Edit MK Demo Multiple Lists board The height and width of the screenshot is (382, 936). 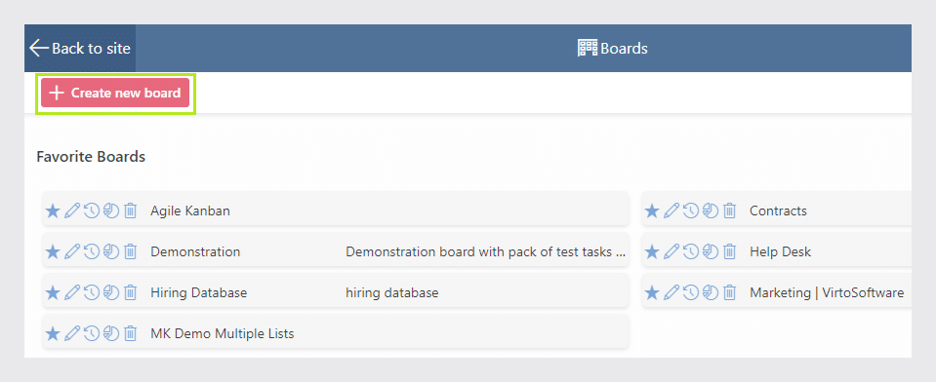click(72, 333)
